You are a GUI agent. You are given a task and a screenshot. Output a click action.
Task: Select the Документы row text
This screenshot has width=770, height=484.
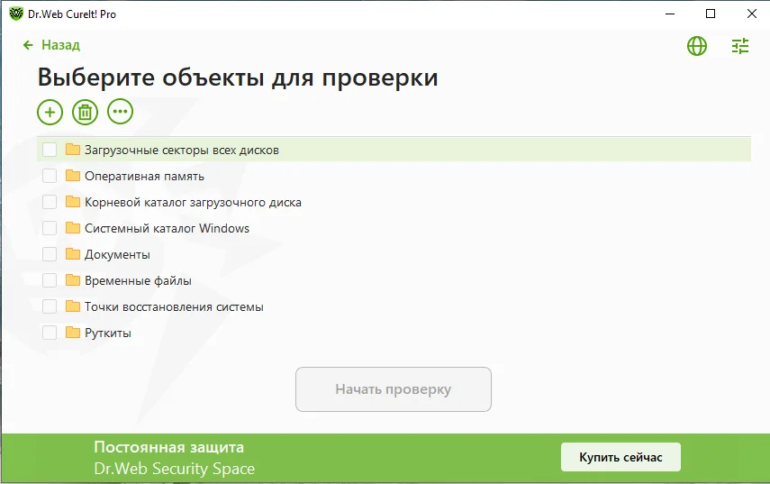117,254
